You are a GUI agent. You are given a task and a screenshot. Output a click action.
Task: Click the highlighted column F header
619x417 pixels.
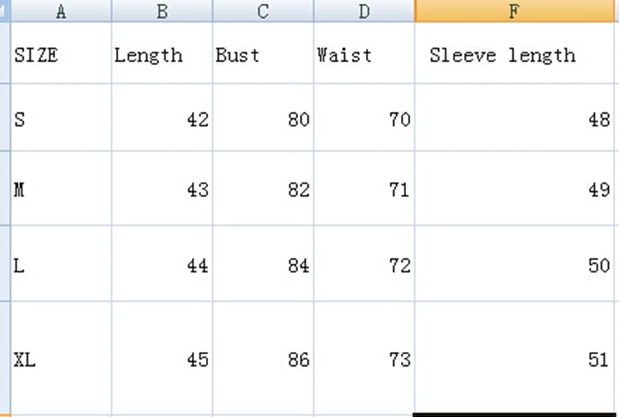pyautogui.click(x=516, y=11)
